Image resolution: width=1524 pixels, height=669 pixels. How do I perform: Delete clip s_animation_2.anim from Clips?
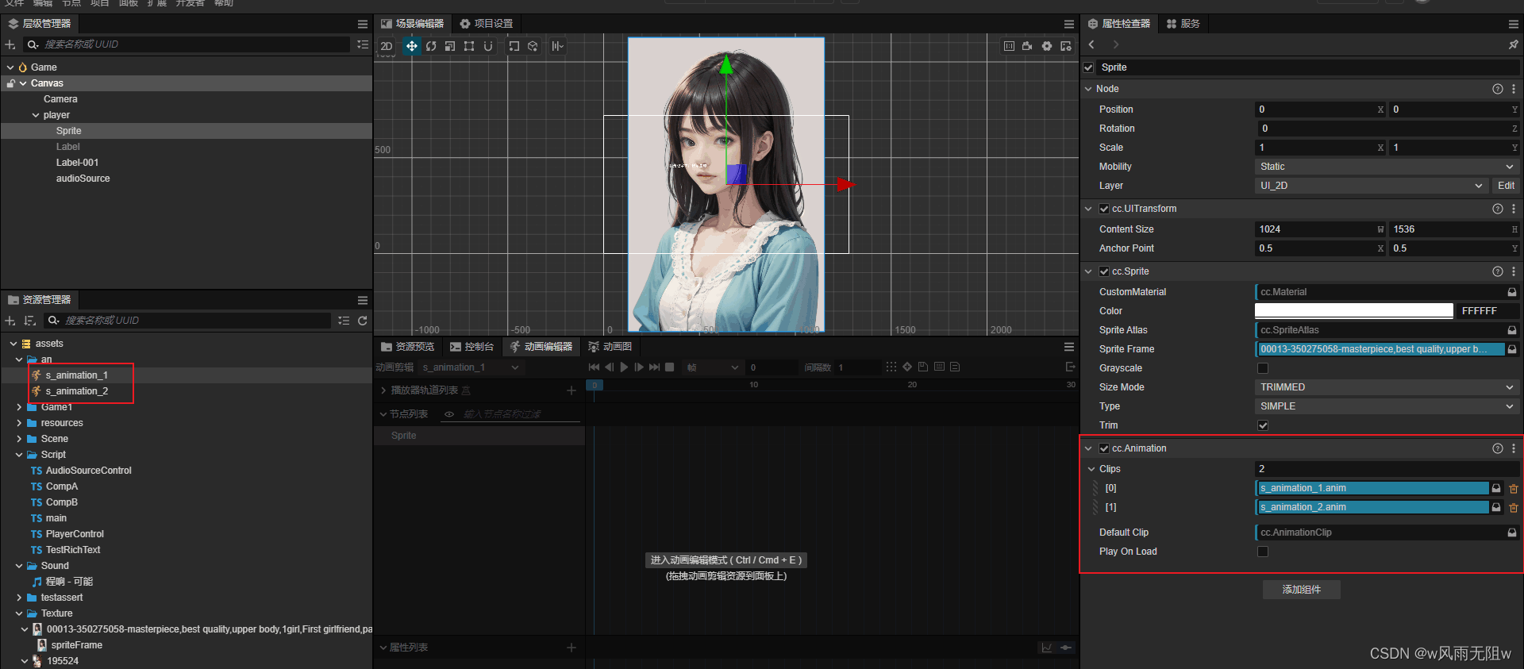point(1514,508)
